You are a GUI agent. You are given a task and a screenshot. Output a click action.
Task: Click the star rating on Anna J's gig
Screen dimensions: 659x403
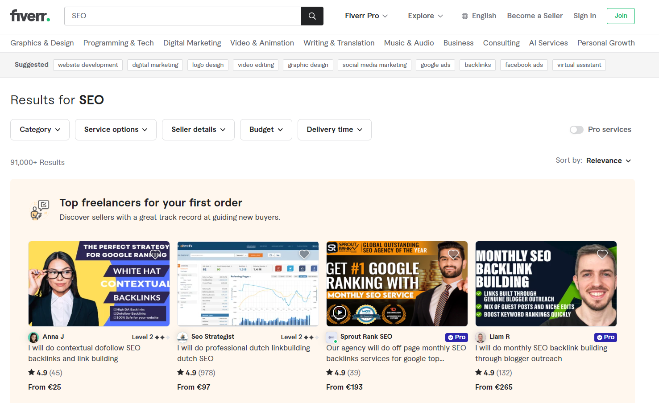45,373
